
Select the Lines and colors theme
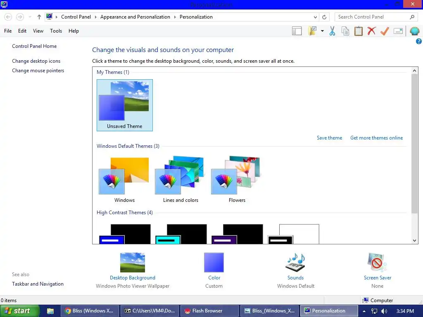click(181, 180)
